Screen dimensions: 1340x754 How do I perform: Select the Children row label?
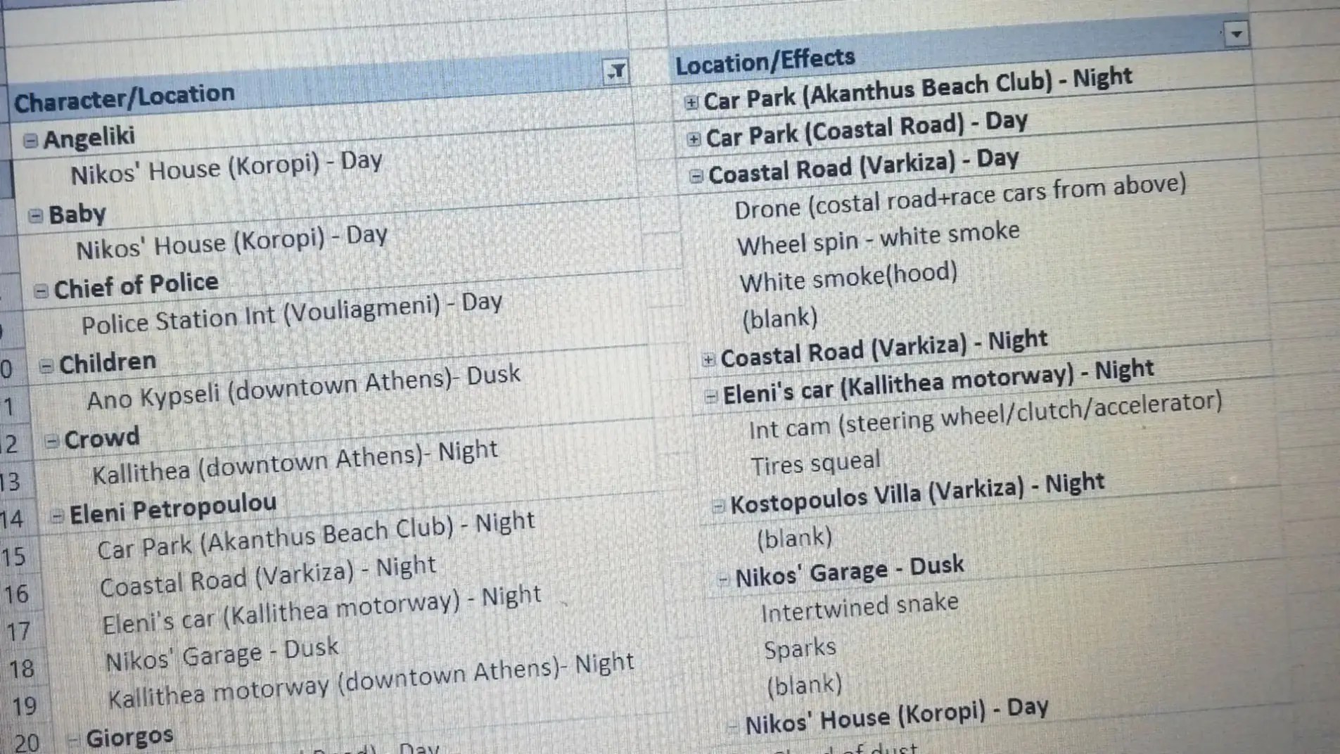click(x=108, y=362)
